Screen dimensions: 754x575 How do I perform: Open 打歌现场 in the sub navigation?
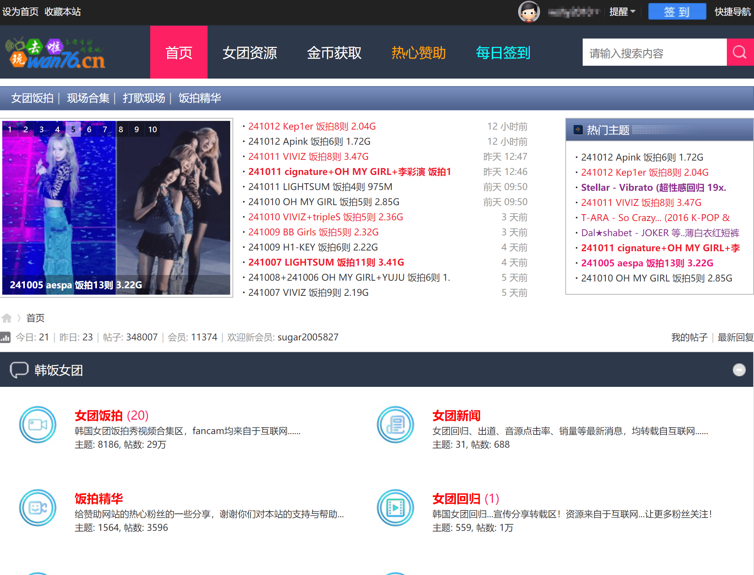point(144,98)
